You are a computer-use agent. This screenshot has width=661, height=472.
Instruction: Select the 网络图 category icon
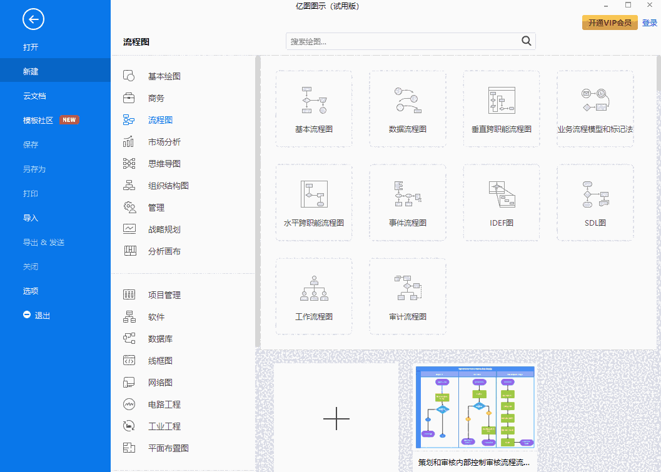click(x=129, y=382)
